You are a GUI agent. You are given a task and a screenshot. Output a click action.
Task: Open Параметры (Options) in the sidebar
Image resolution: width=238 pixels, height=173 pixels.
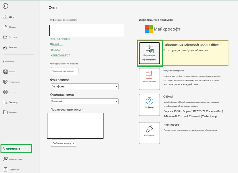[x=12, y=170]
